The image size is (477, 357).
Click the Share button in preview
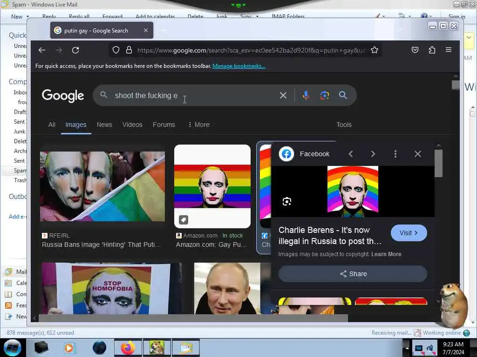click(353, 274)
